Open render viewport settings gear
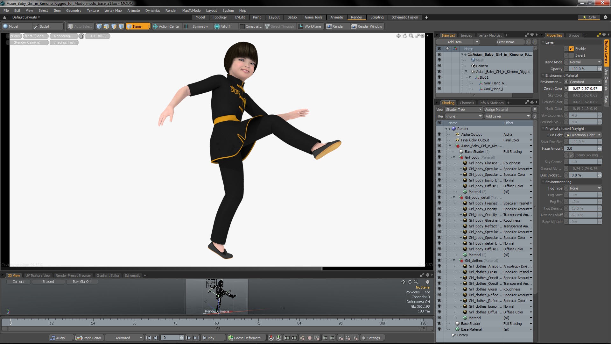This screenshot has width=611, height=344. (x=423, y=36)
